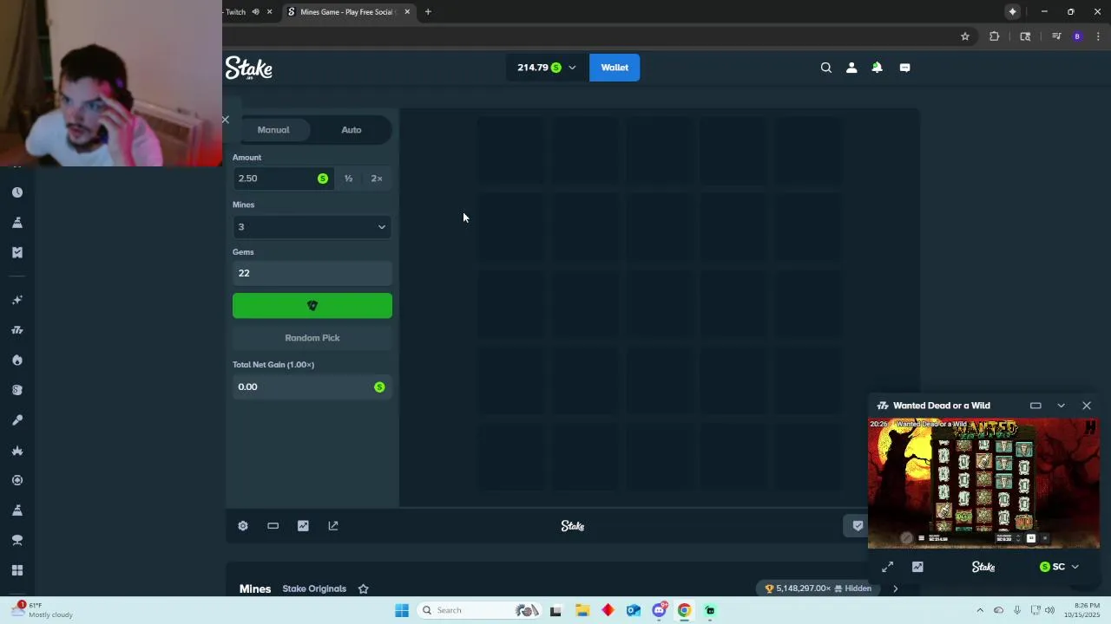Open the fairness shield icon

(858, 526)
